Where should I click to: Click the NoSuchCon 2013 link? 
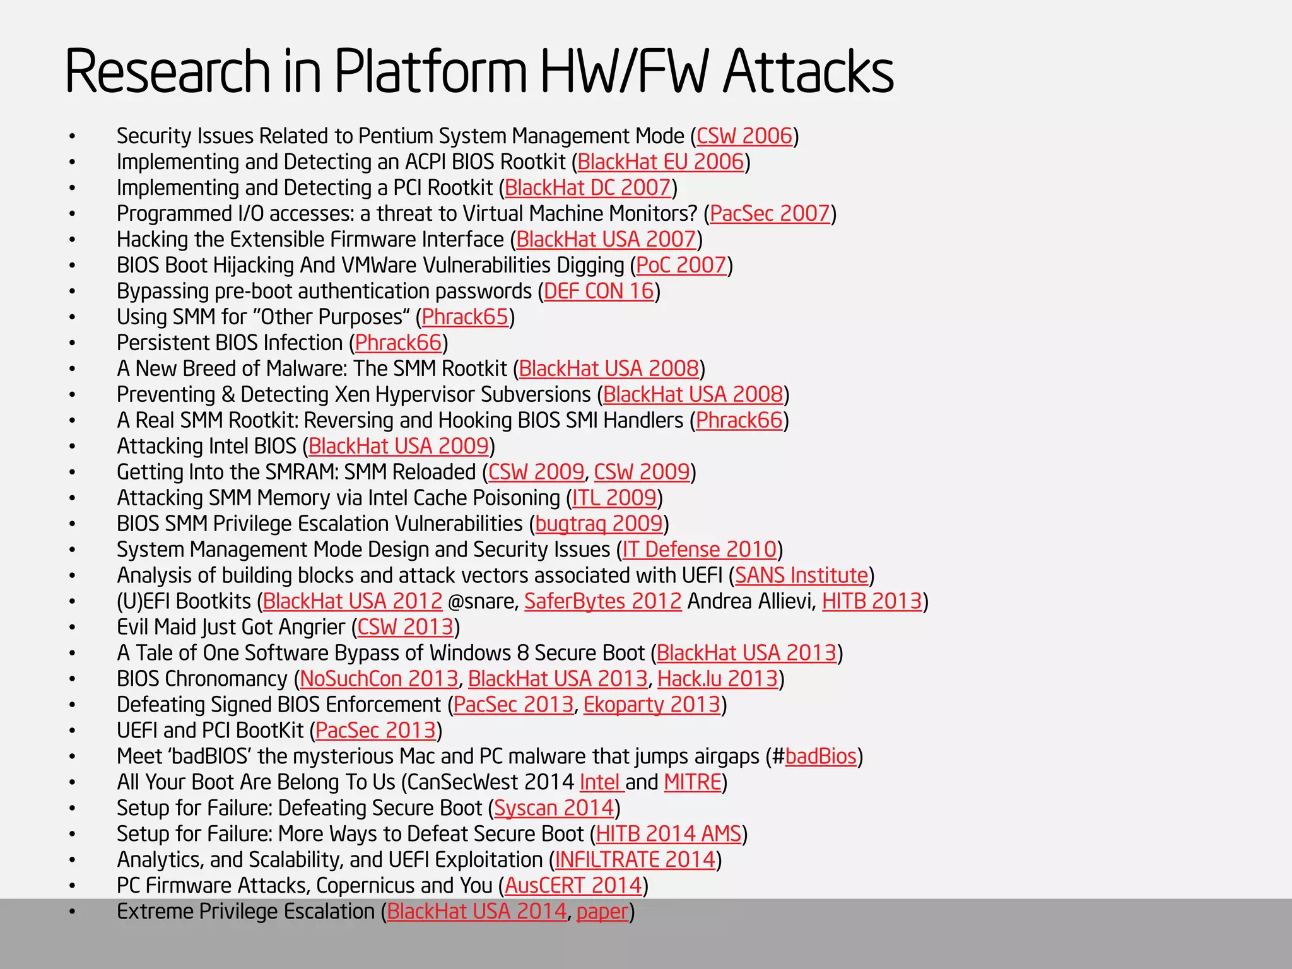coord(379,679)
